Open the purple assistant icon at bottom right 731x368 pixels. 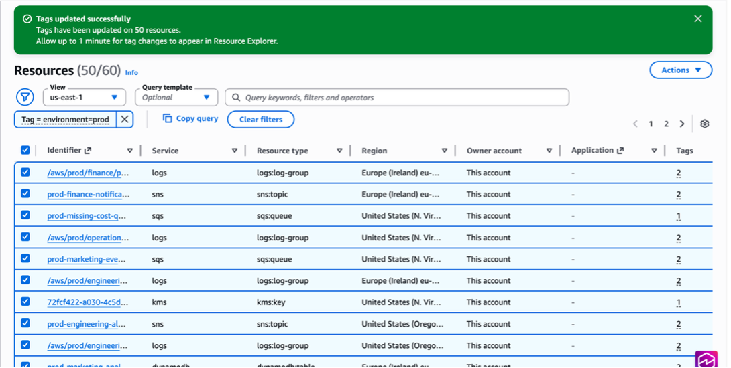pos(706,359)
